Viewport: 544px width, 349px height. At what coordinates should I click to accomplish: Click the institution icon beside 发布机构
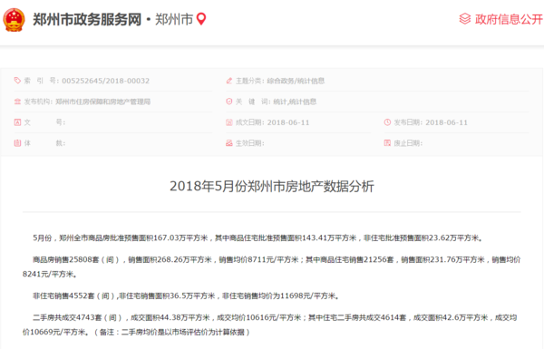coord(17,102)
